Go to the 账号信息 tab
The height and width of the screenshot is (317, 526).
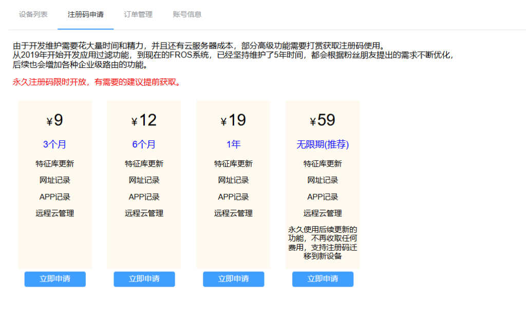tap(187, 14)
